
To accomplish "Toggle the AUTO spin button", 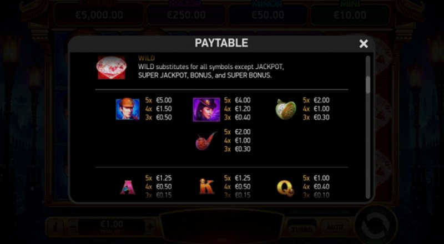I will pos(335,227).
